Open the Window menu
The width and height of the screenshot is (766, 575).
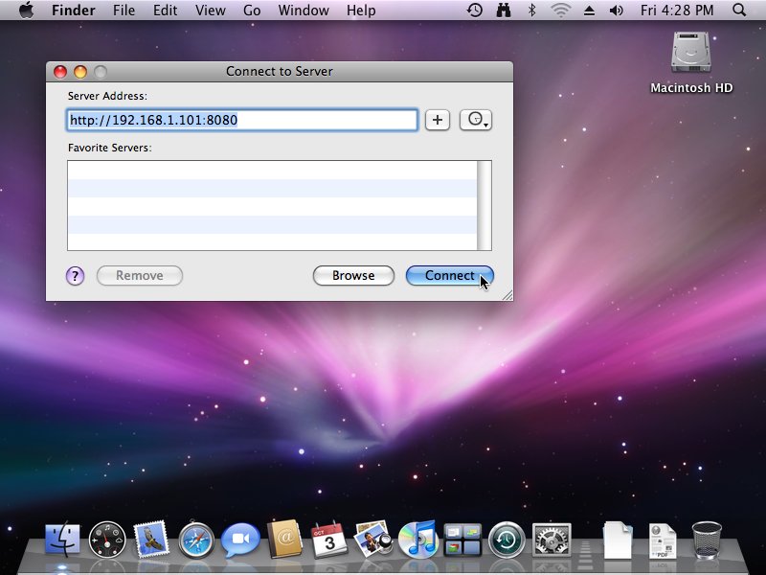[302, 11]
